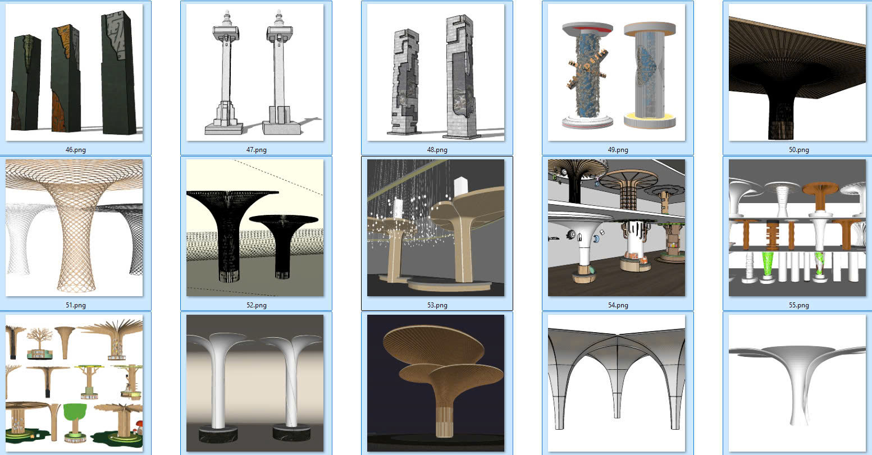Screen dimensions: 872x455
Task: Pick the 55.png column collection thumbnail
Action: [x=798, y=228]
